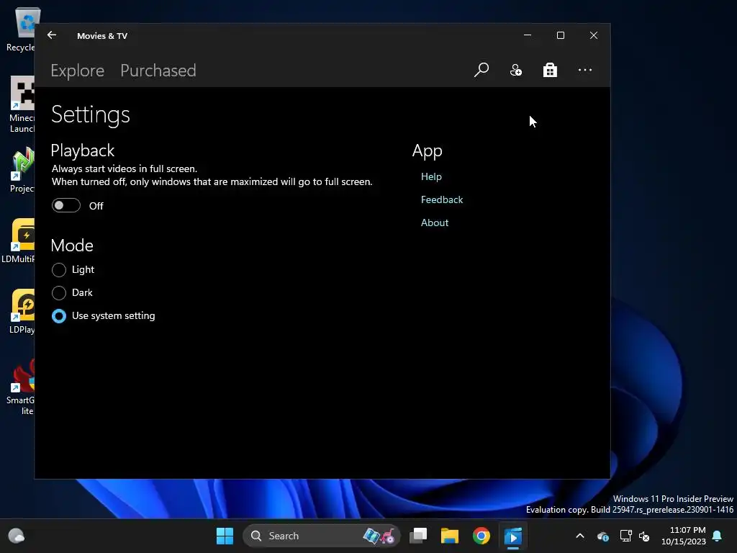This screenshot has height=553, width=737.
Task: Open search with the magnifier icon in Movies & TV
Action: [481, 70]
